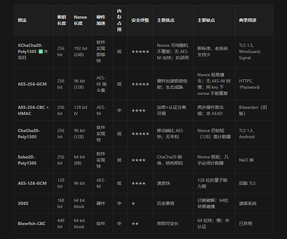The image size is (287, 239).
Task: Click the five-star rating for AES-256-GCM
Action: [140, 84]
